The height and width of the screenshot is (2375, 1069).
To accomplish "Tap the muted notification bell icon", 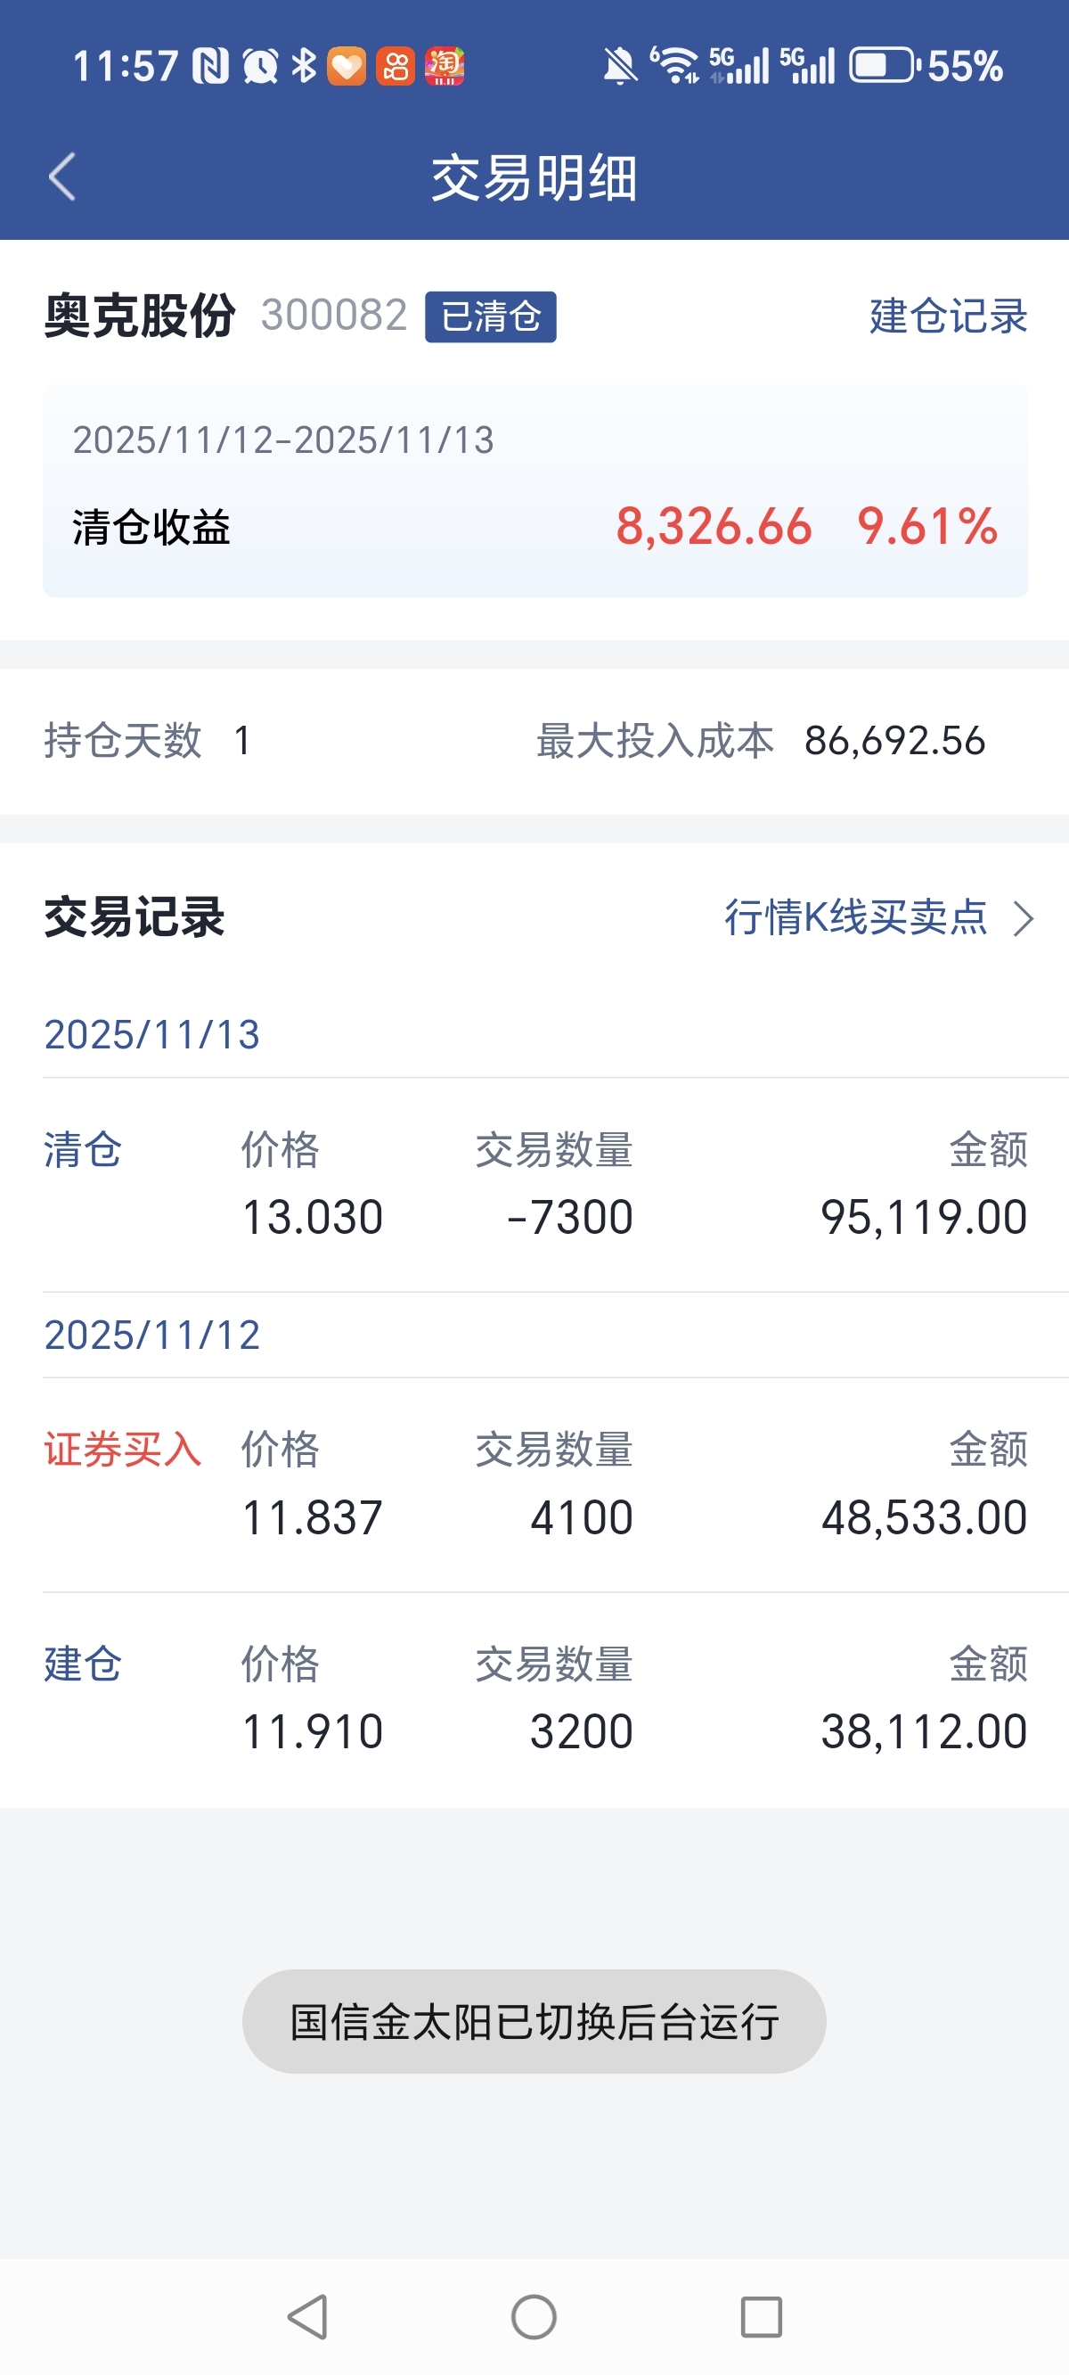I will coord(619,66).
